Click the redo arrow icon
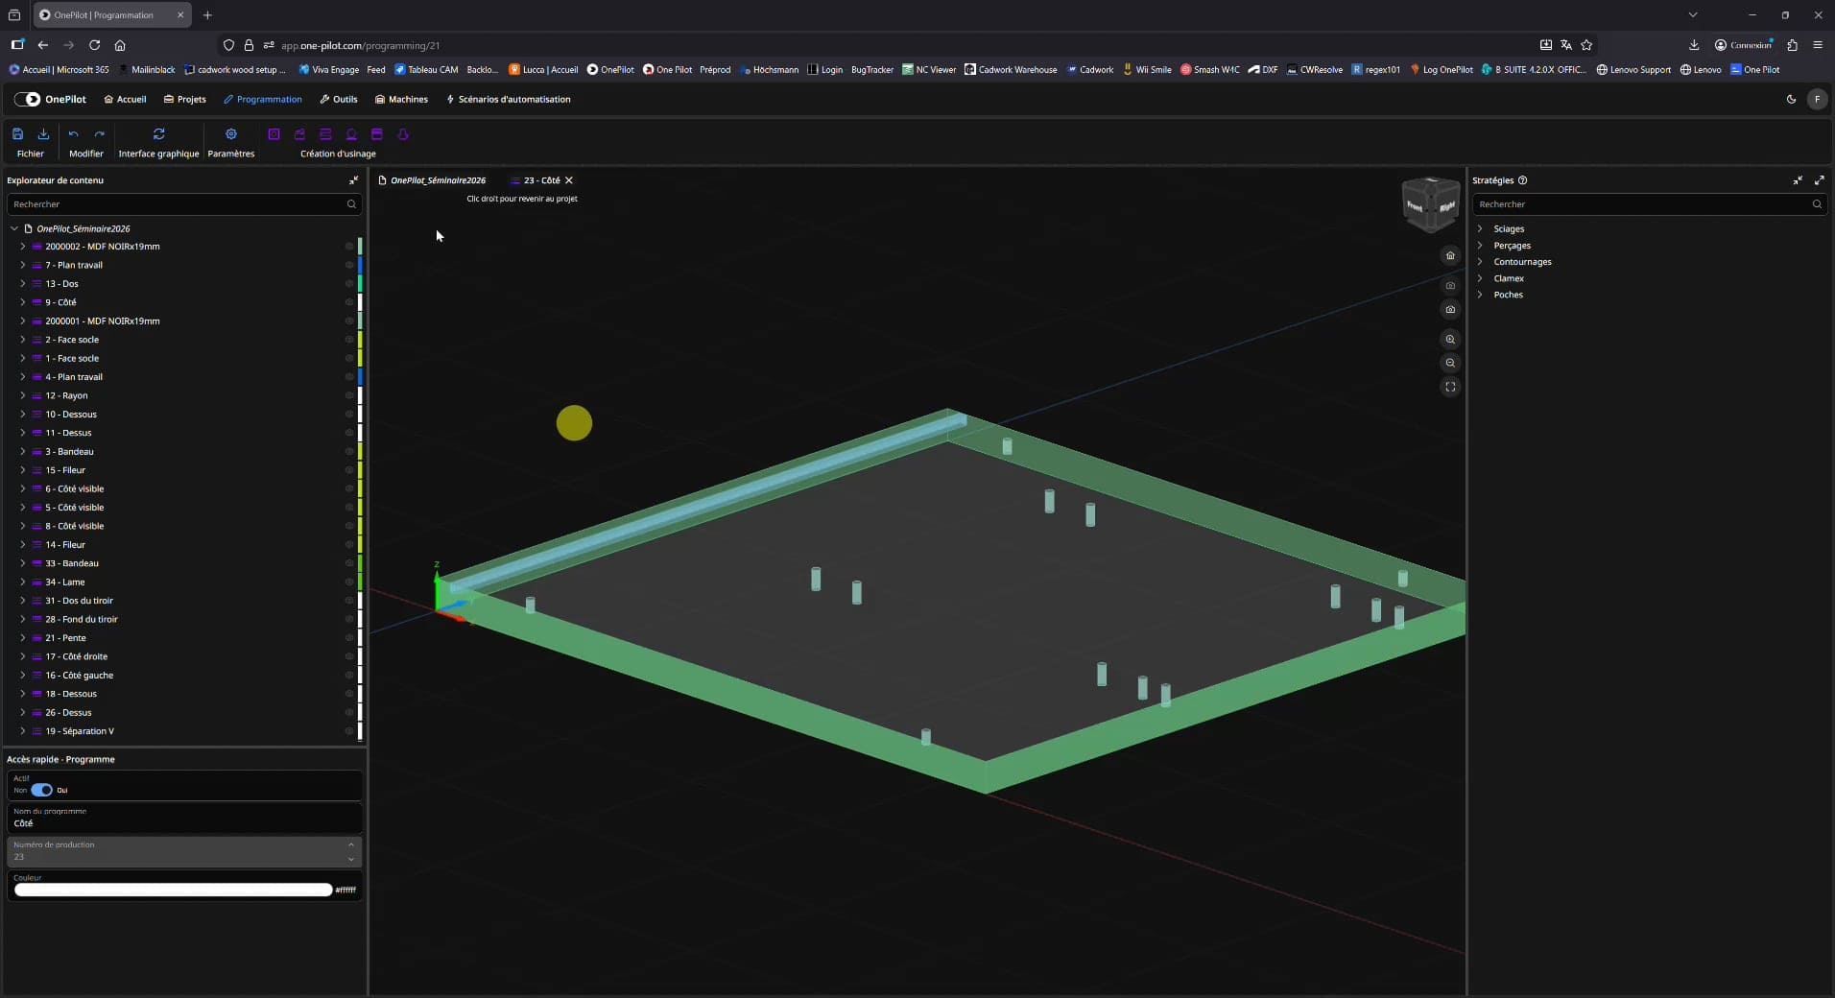This screenshot has width=1835, height=998. tap(99, 134)
